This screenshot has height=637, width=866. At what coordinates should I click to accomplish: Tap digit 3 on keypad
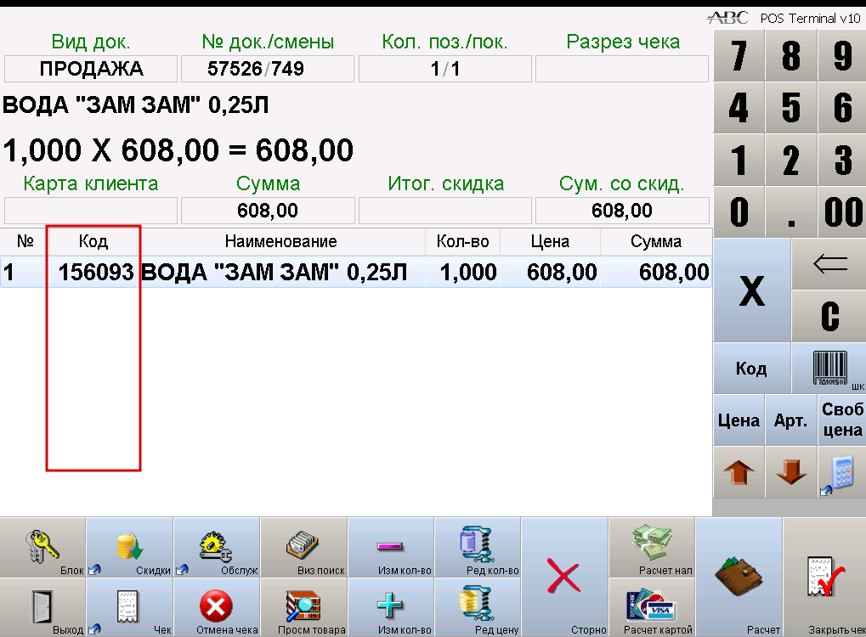pos(842,160)
